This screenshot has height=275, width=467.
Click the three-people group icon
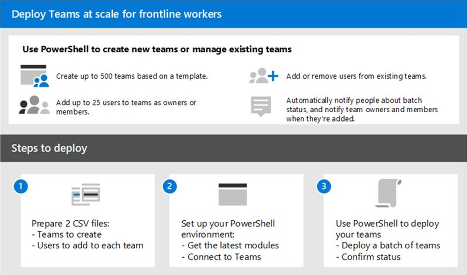click(x=34, y=105)
